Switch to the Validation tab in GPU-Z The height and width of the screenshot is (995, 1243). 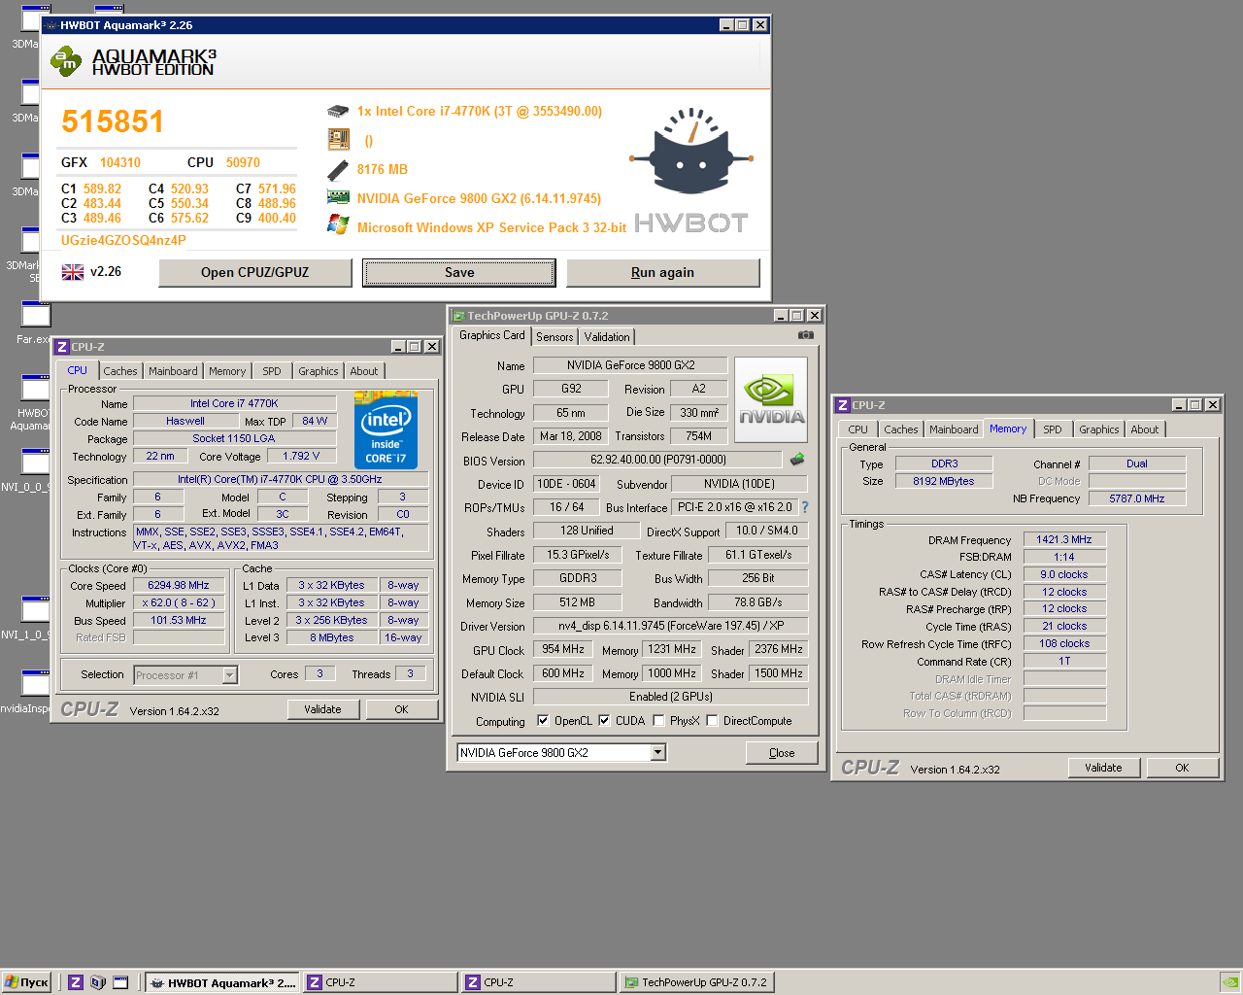[x=607, y=337]
